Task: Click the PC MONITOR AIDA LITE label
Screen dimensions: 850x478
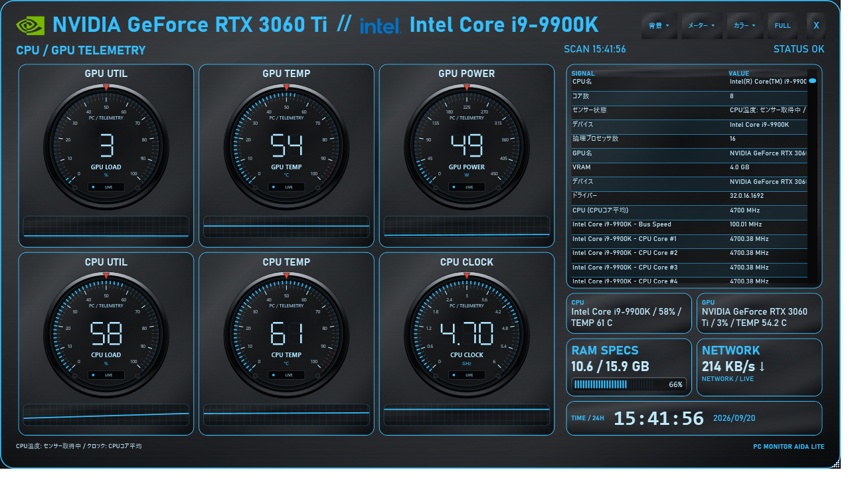Action: [x=789, y=447]
